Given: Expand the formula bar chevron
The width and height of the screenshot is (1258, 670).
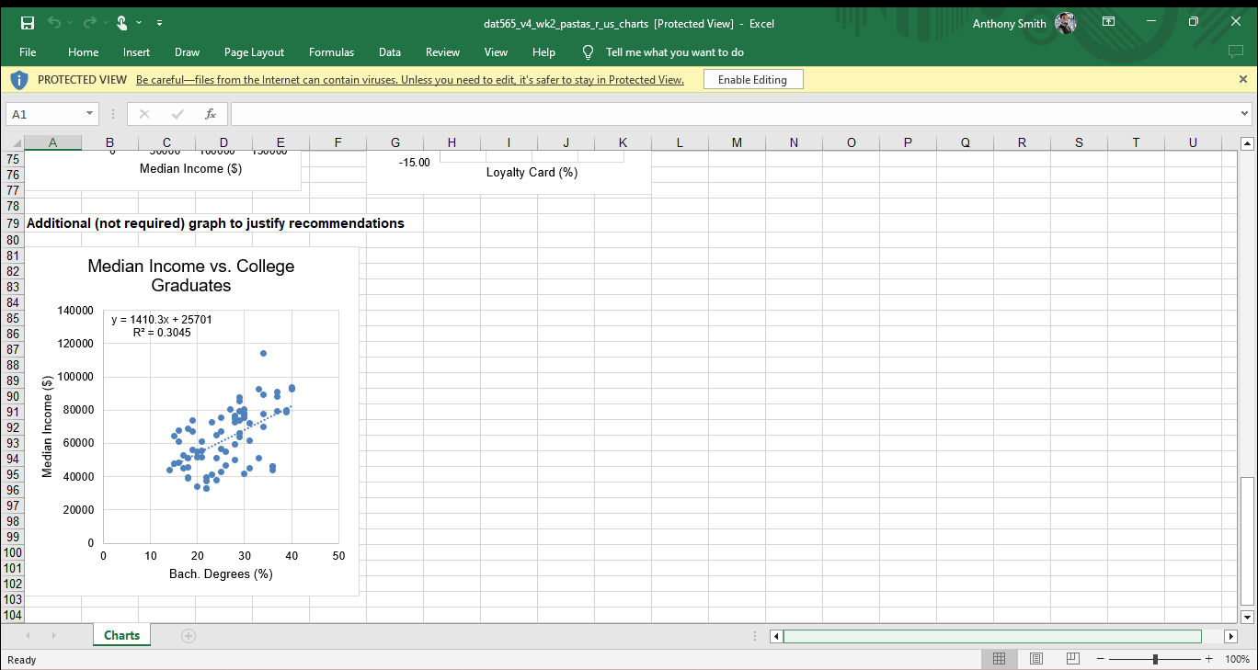Looking at the screenshot, I should pos(1245,114).
